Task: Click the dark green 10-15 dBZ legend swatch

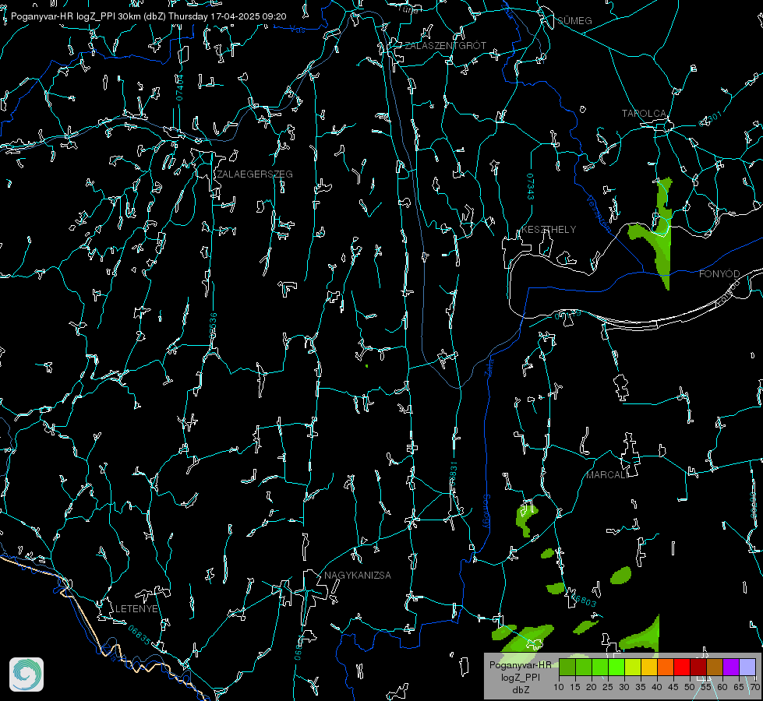Action: coord(567,667)
